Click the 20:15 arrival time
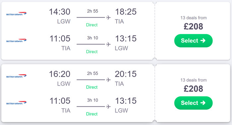Viewport: 232px width, 125px height. pyautogui.click(x=126, y=74)
